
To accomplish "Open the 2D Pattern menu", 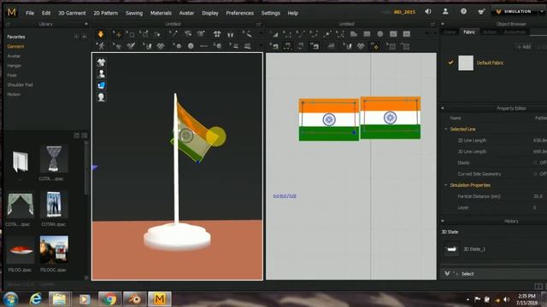I will point(106,13).
